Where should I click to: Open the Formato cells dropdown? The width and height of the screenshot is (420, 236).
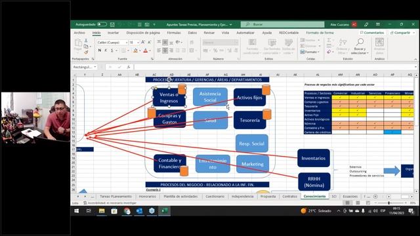[x=310, y=52]
